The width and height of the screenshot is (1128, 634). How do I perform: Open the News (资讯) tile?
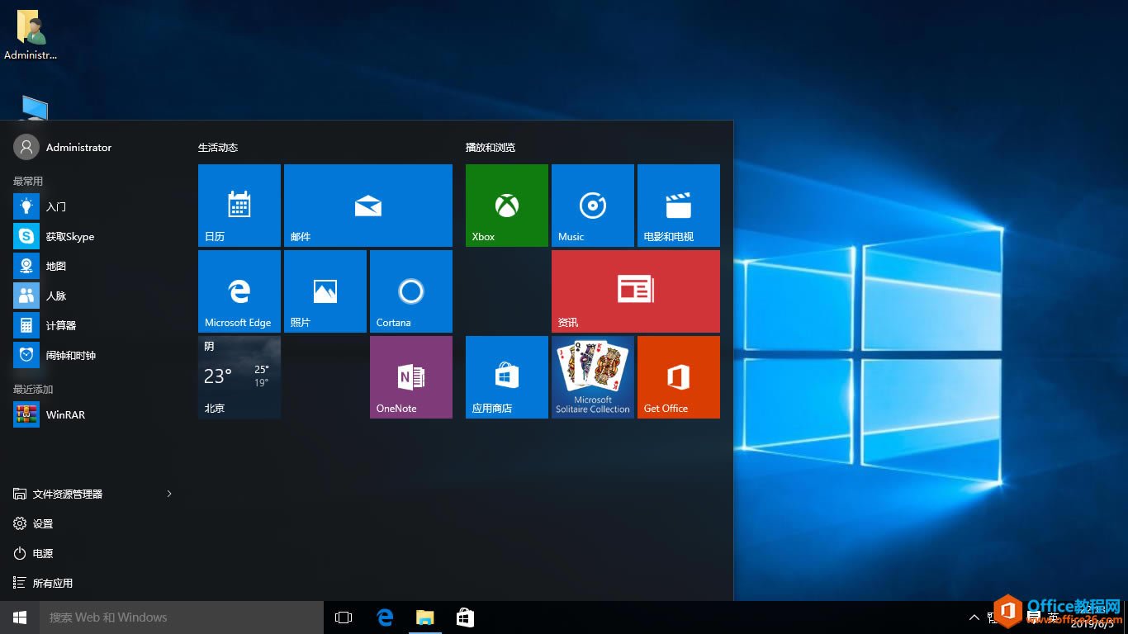(636, 291)
